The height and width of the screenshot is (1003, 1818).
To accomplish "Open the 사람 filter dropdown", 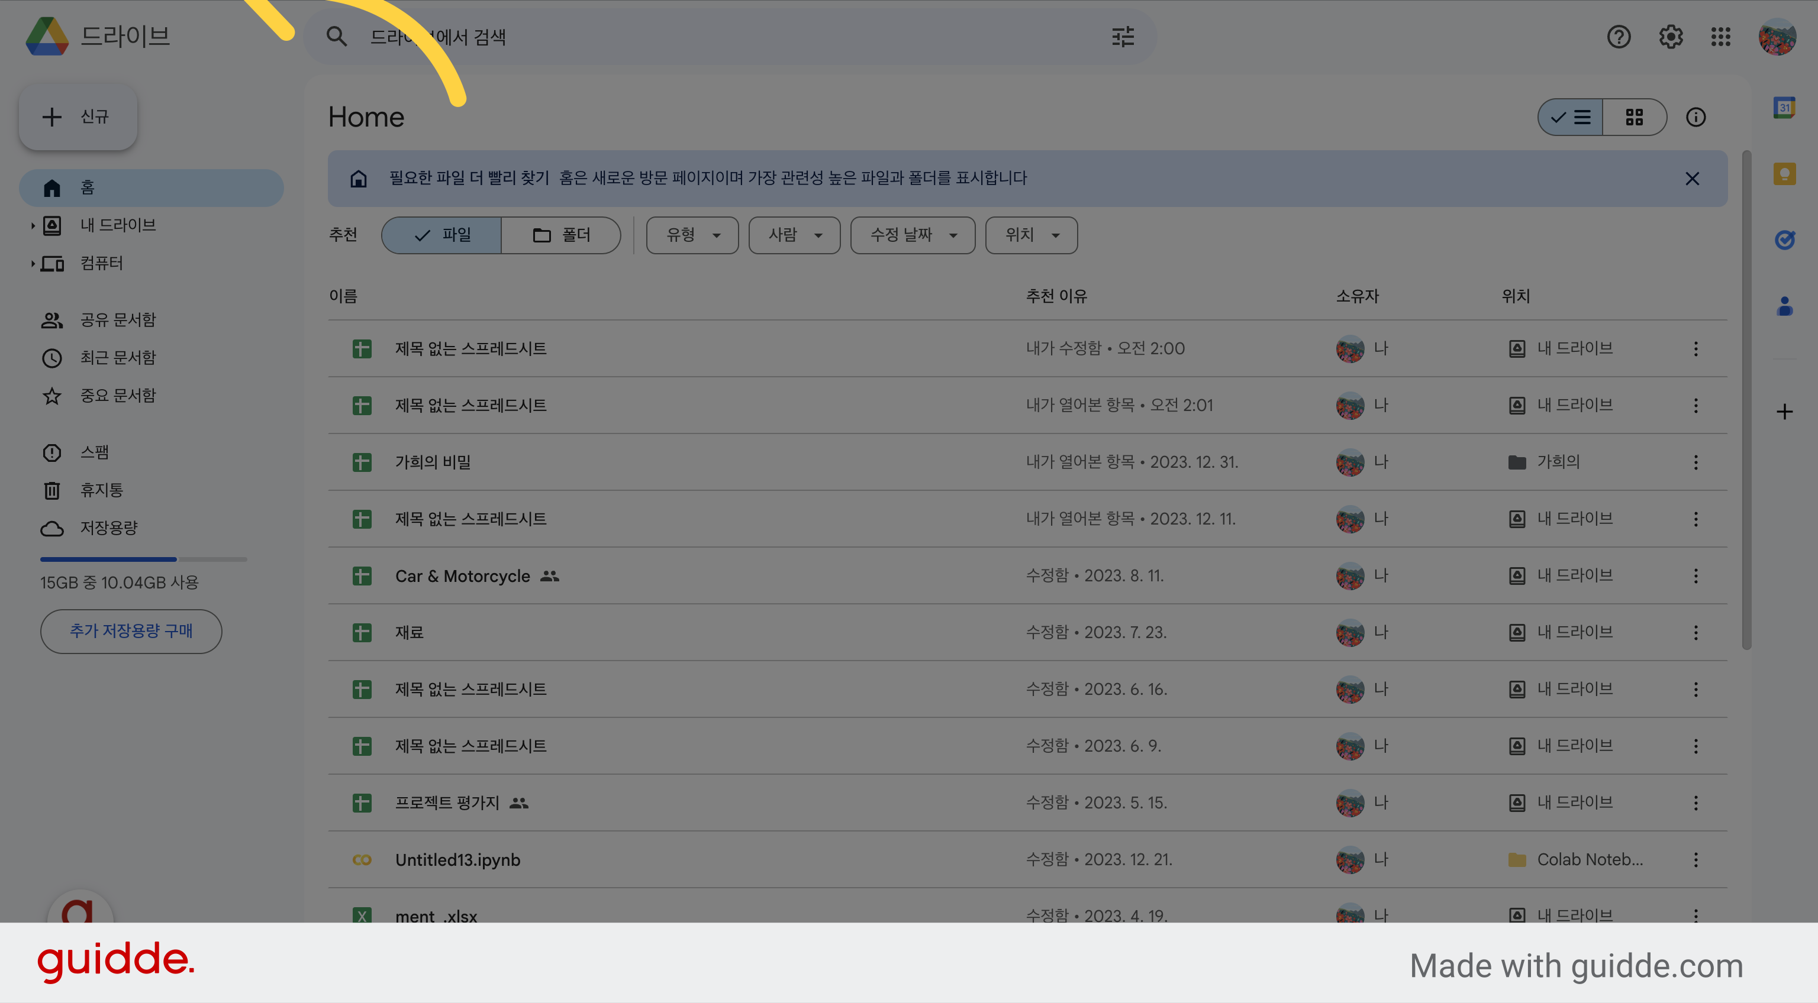I will coord(794,235).
